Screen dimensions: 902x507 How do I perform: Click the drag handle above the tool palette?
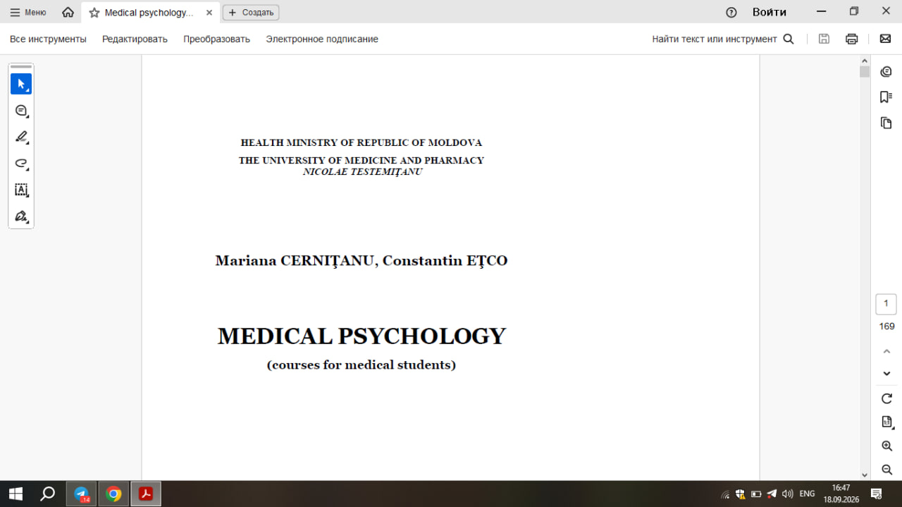21,67
